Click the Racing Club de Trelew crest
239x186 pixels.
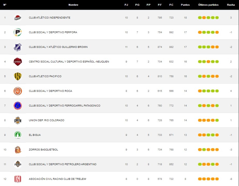pos(18,179)
